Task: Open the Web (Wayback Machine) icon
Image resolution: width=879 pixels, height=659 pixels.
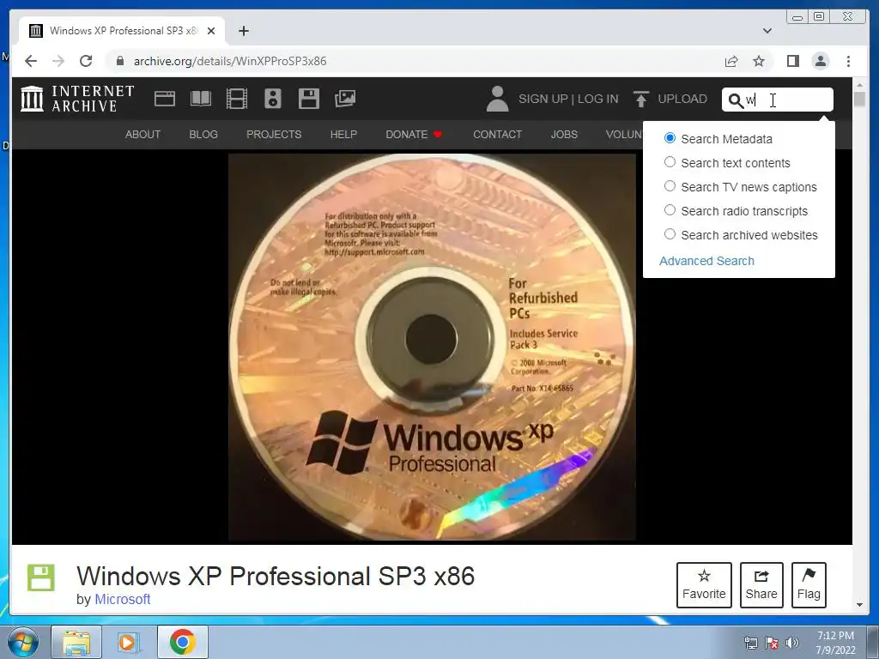Action: click(165, 99)
